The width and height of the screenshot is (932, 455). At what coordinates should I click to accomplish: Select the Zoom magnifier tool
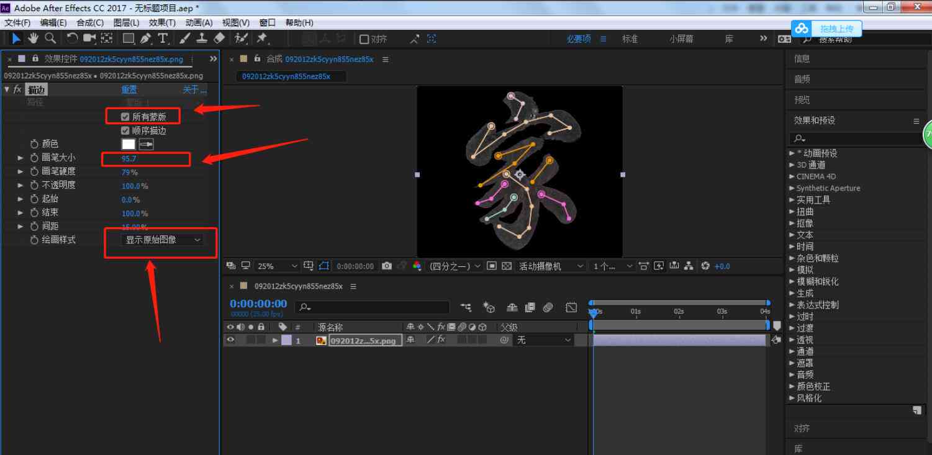click(x=50, y=38)
